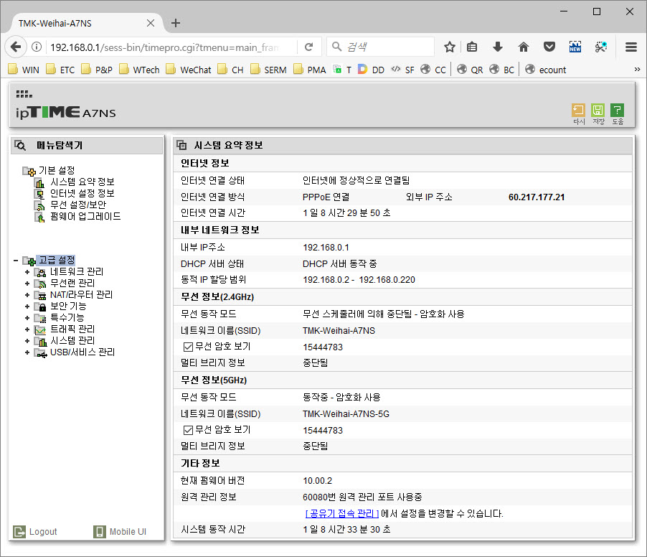This screenshot has width=647, height=557.
Task: Click the downloads arrow icon
Action: pyautogui.click(x=498, y=47)
